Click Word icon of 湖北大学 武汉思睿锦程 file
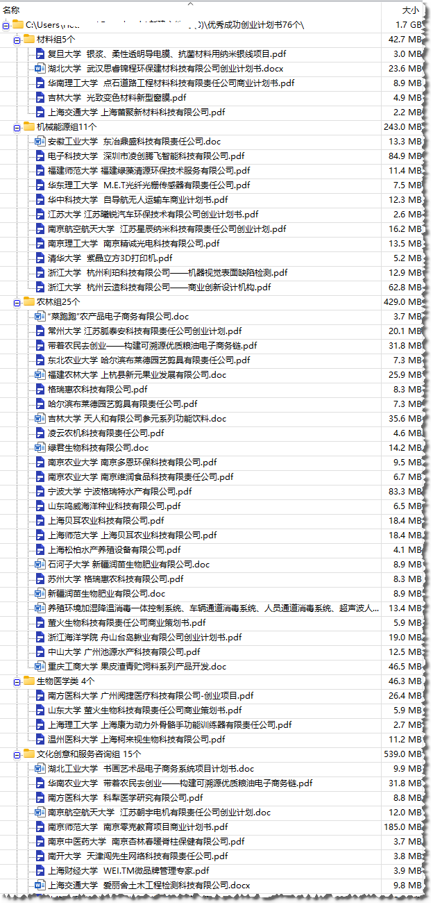 pos(40,68)
